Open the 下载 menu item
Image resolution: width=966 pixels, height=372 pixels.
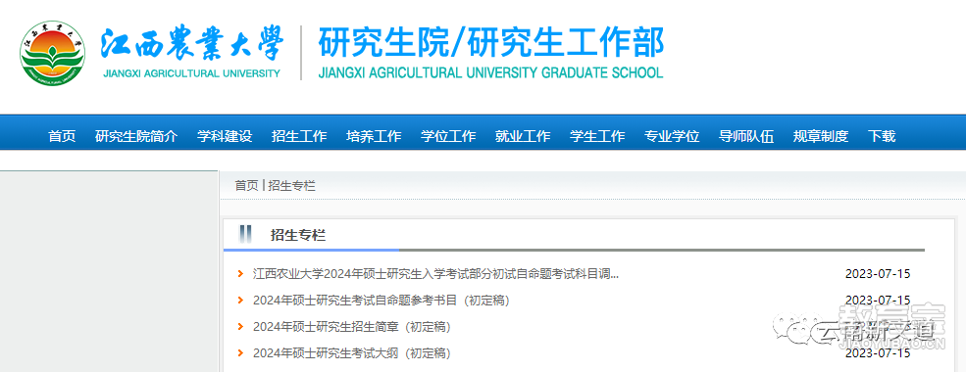coord(882,136)
